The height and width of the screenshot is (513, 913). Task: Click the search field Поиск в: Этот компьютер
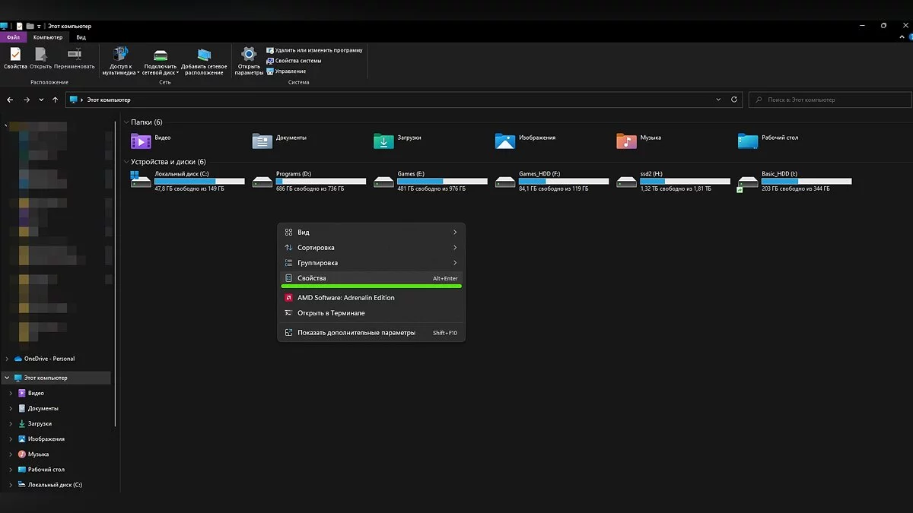pos(829,100)
